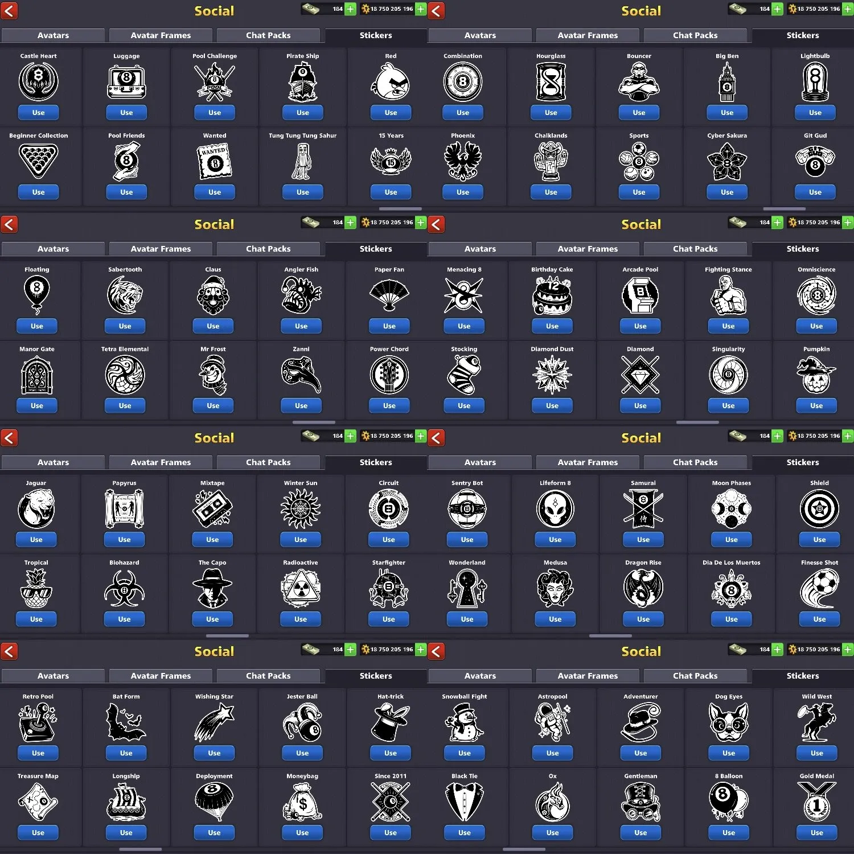Select the Hat-trick top hat sticker
Screen dimensions: 854x854
click(391, 722)
